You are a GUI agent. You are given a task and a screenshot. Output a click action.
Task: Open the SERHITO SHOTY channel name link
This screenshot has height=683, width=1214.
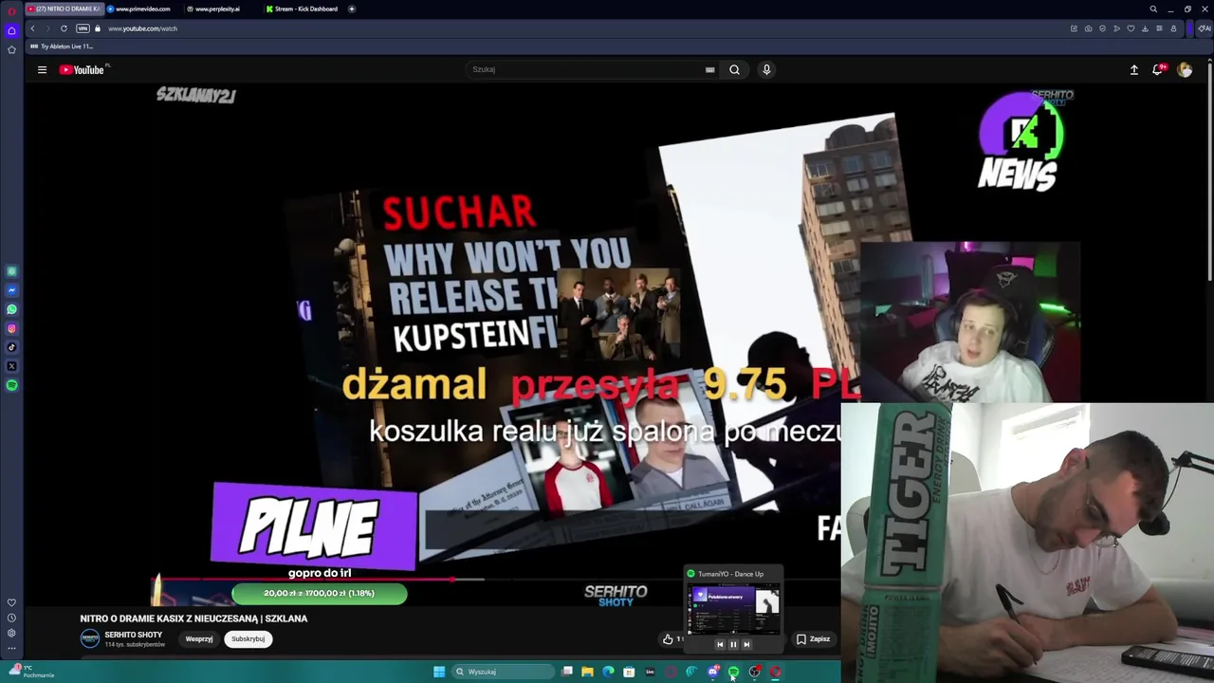tap(133, 635)
